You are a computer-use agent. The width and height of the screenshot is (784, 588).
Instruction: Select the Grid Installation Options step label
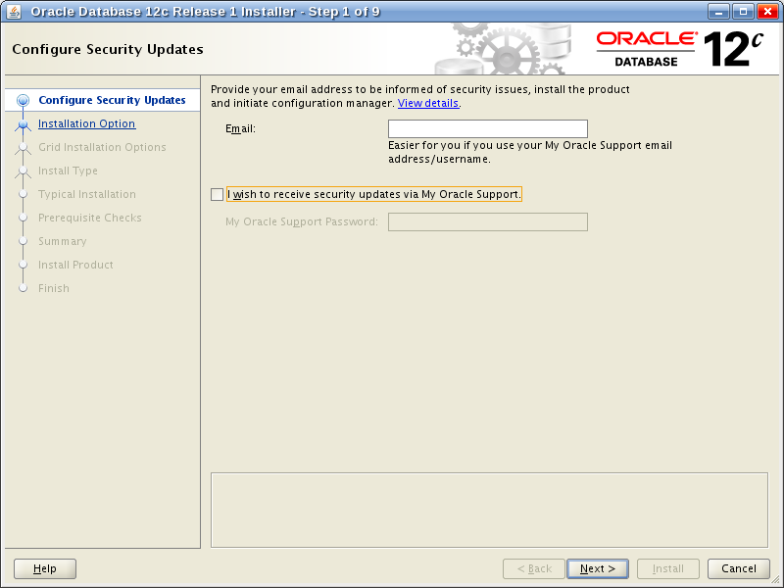pyautogui.click(x=102, y=148)
